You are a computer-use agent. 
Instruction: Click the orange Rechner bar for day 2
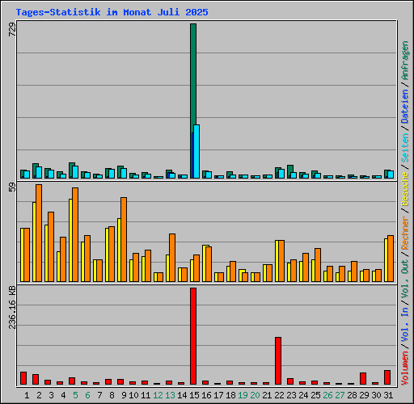pos(39,234)
